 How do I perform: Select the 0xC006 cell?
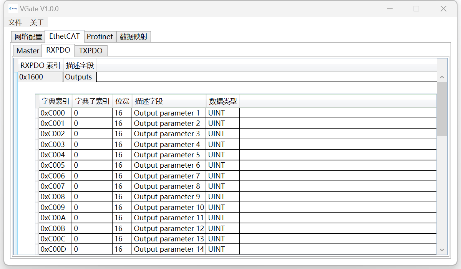(55, 176)
